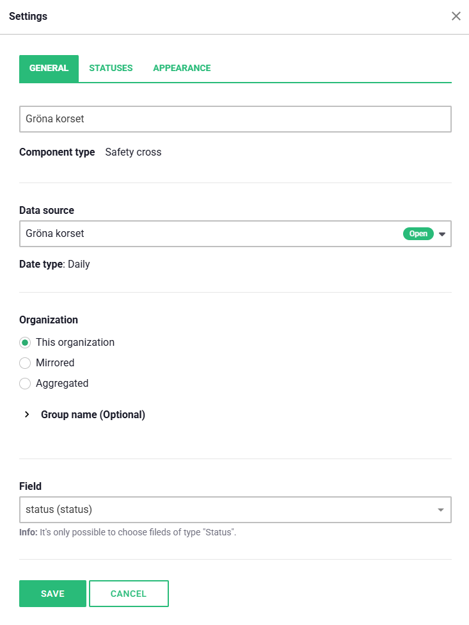Click the Group name chevron icon
Screen dimensions: 469x625
pos(27,414)
